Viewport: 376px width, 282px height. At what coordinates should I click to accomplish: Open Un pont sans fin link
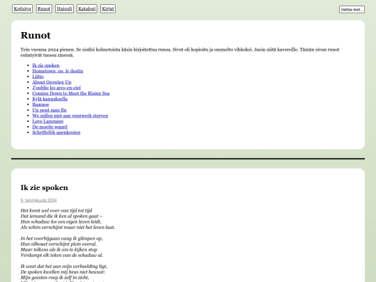[49, 110]
